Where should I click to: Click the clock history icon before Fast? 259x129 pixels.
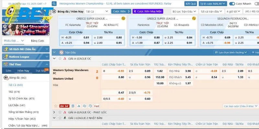tap(90, 106)
